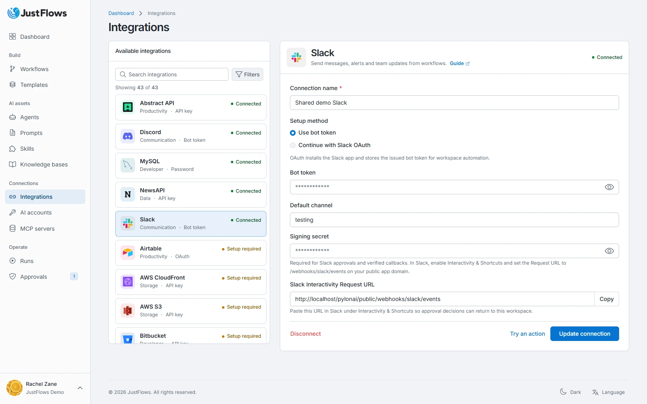The width and height of the screenshot is (647, 404).
Task: Select Continue with Slack OAuth option
Action: coord(293,145)
